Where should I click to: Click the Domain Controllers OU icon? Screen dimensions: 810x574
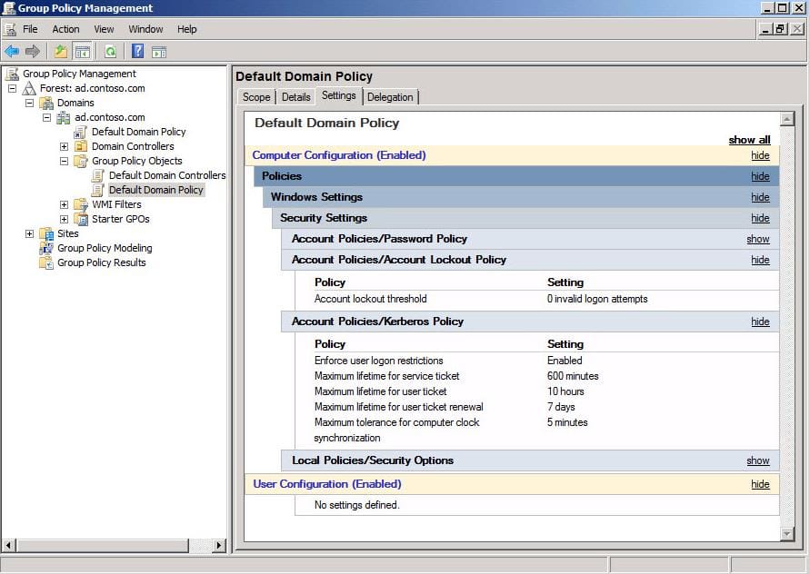tap(81, 146)
